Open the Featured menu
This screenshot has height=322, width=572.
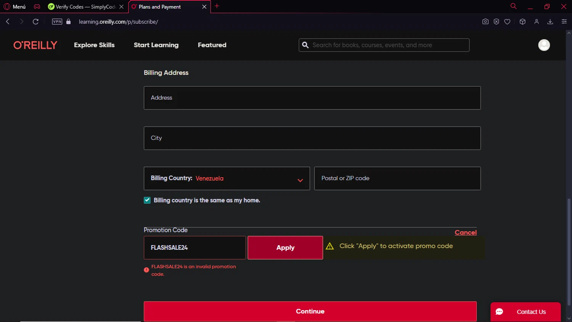click(212, 45)
